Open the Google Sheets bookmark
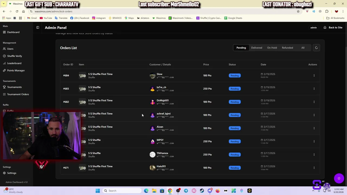347x195 pixels. [233, 18]
